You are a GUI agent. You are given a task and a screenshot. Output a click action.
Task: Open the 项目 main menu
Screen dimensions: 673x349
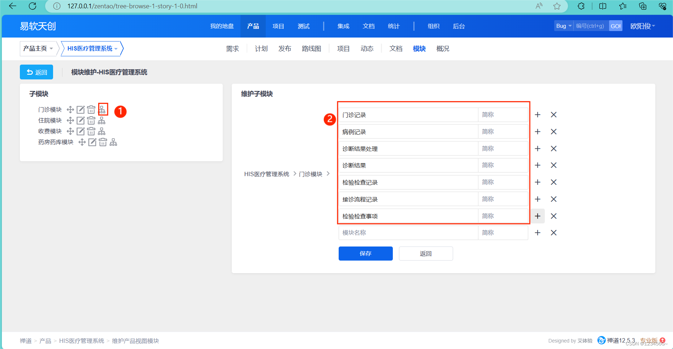tap(278, 26)
